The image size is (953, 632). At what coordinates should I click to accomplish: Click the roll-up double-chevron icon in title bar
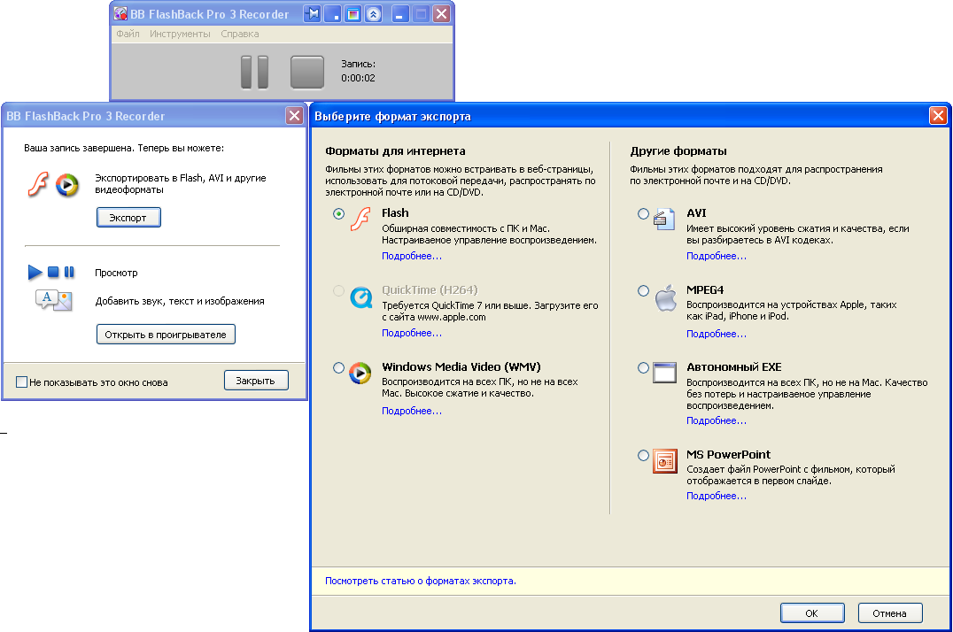[374, 14]
